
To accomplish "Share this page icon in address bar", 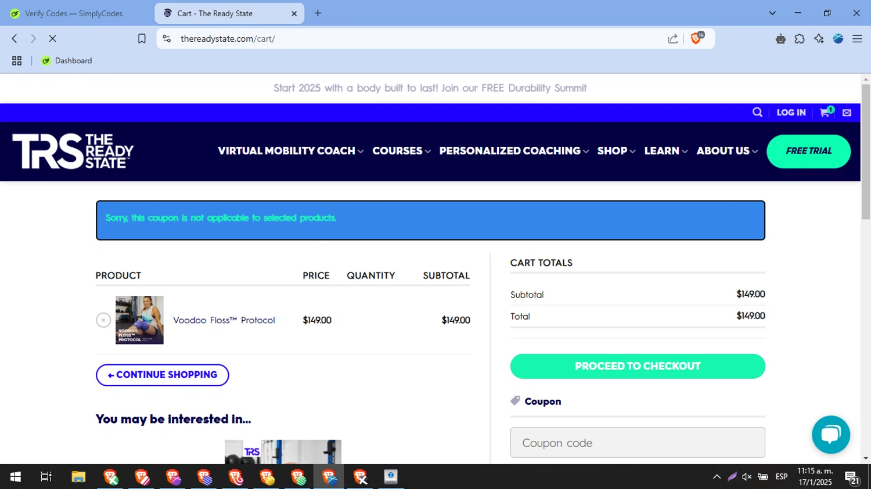I will tap(673, 39).
